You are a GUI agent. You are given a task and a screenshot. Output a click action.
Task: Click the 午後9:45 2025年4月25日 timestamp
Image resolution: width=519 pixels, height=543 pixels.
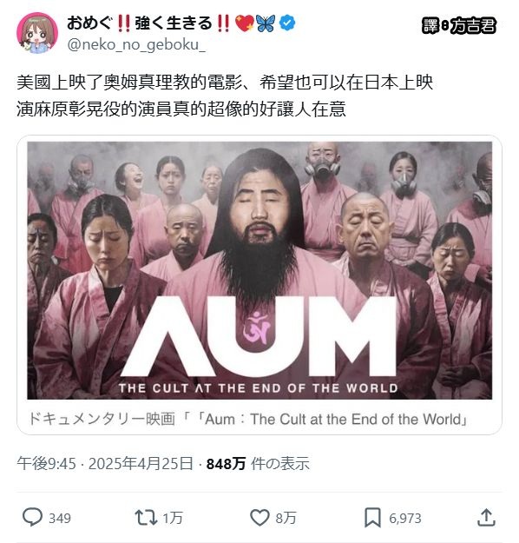[105, 463]
